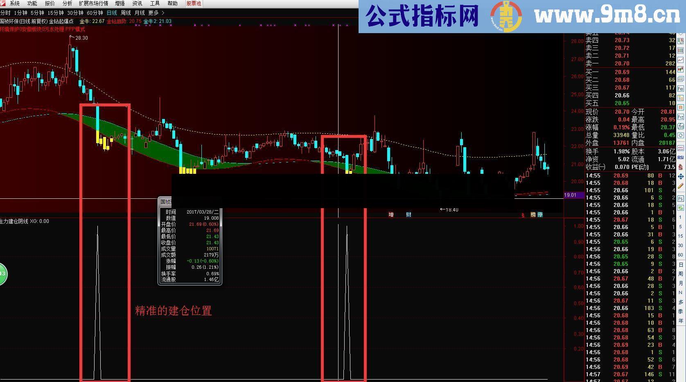Click the candlestick chart icon in right sidebar
Image resolution: width=686 pixels, height=382 pixels.
point(681,69)
